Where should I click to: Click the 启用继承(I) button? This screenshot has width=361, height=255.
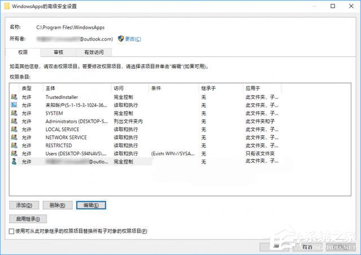tap(28, 219)
